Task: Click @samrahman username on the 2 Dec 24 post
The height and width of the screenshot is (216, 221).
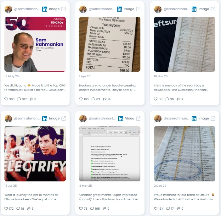Action: (x=176, y=119)
